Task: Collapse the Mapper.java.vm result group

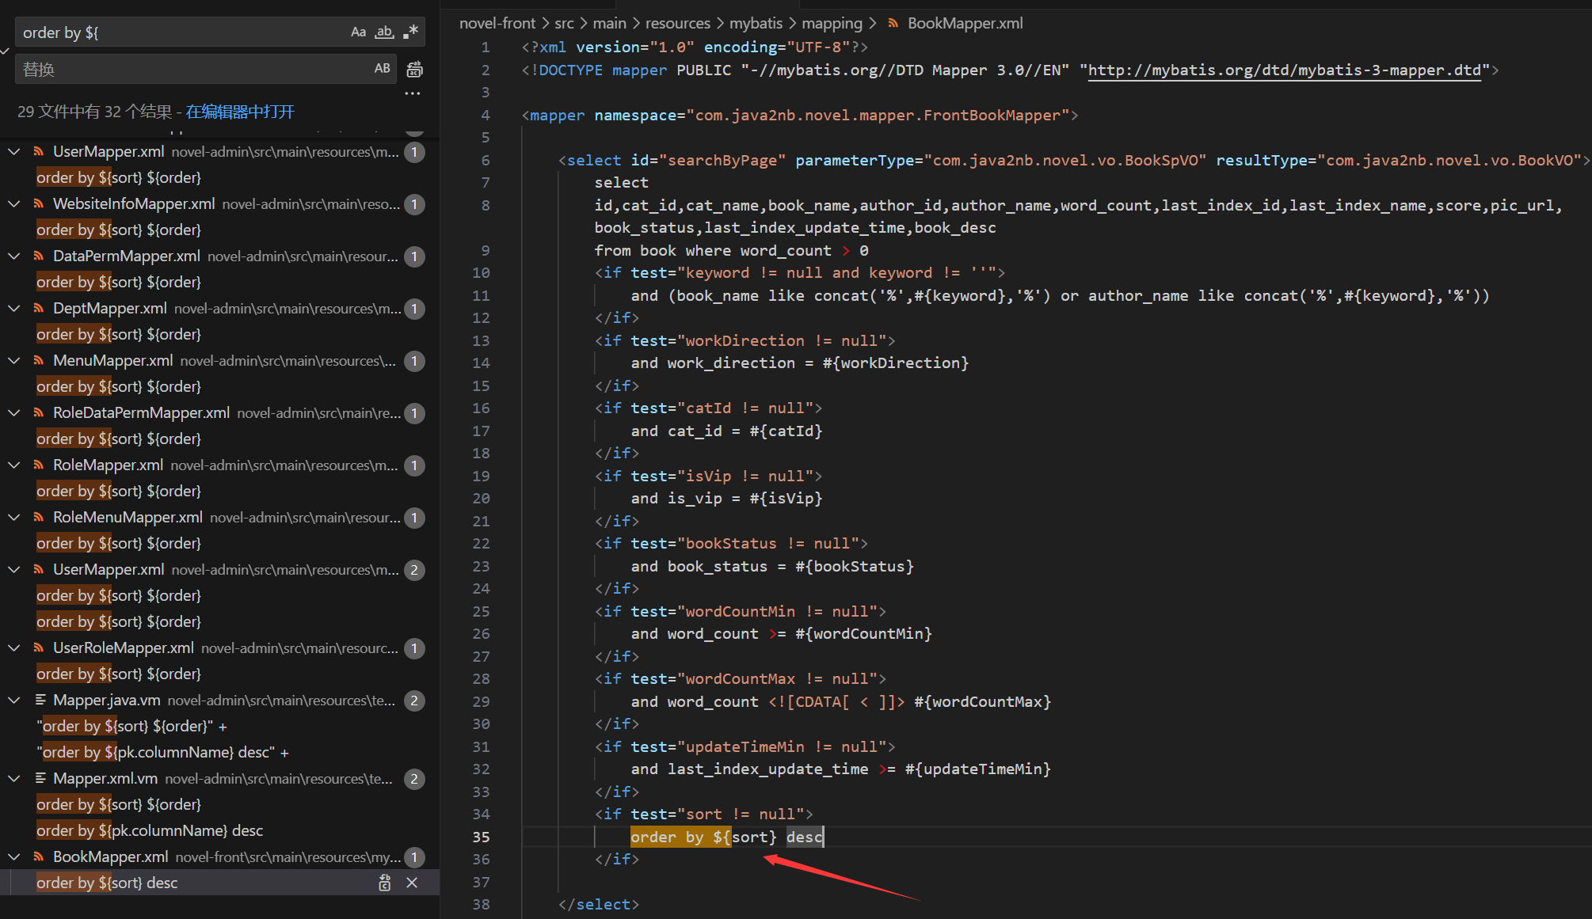Action: (x=14, y=700)
